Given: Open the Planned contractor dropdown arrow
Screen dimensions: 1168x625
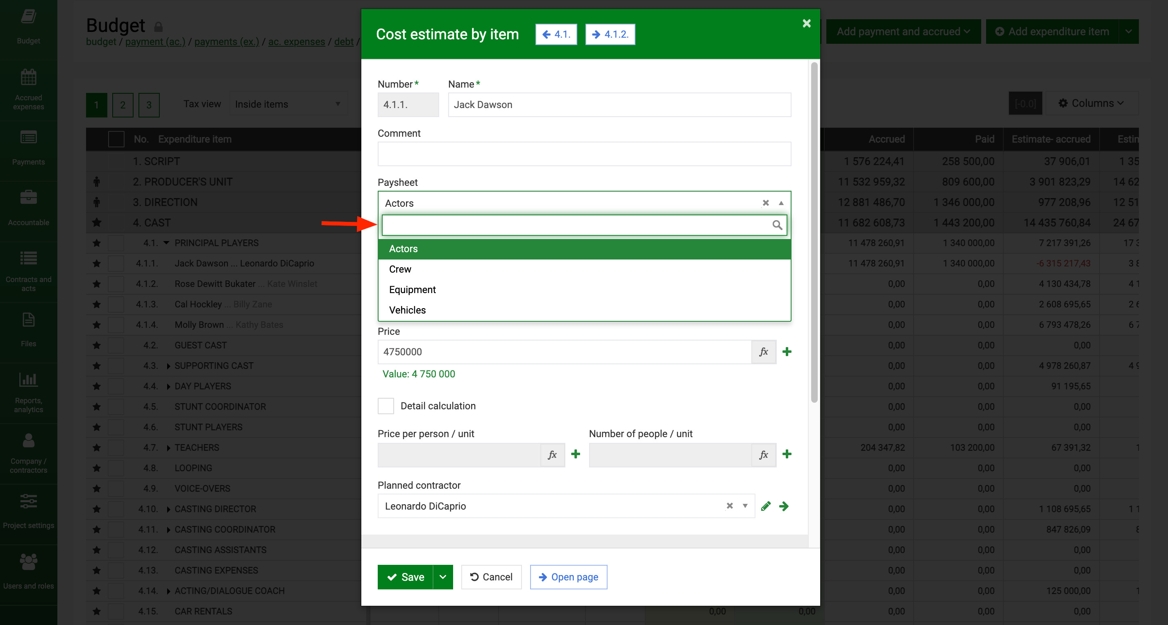Looking at the screenshot, I should [x=745, y=506].
